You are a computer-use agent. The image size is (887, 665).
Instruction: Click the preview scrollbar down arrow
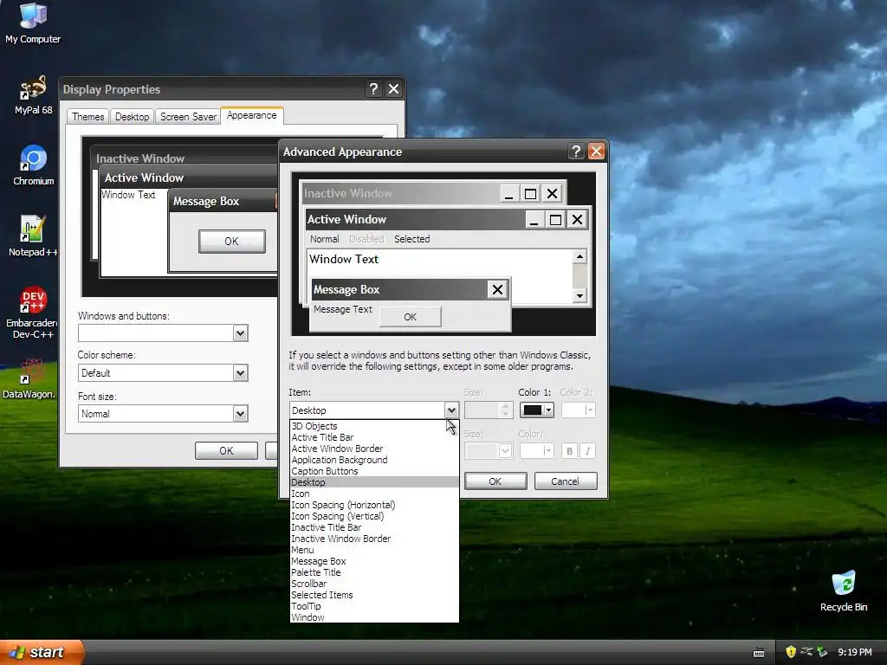(x=579, y=296)
